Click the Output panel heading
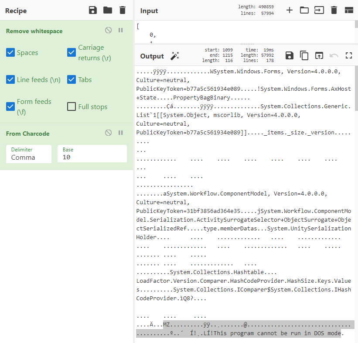358x343 pixels. (x=152, y=56)
